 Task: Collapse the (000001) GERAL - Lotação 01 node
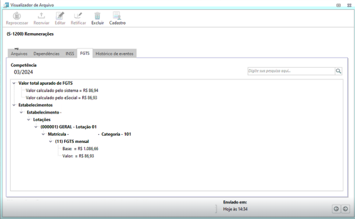click(x=36, y=127)
